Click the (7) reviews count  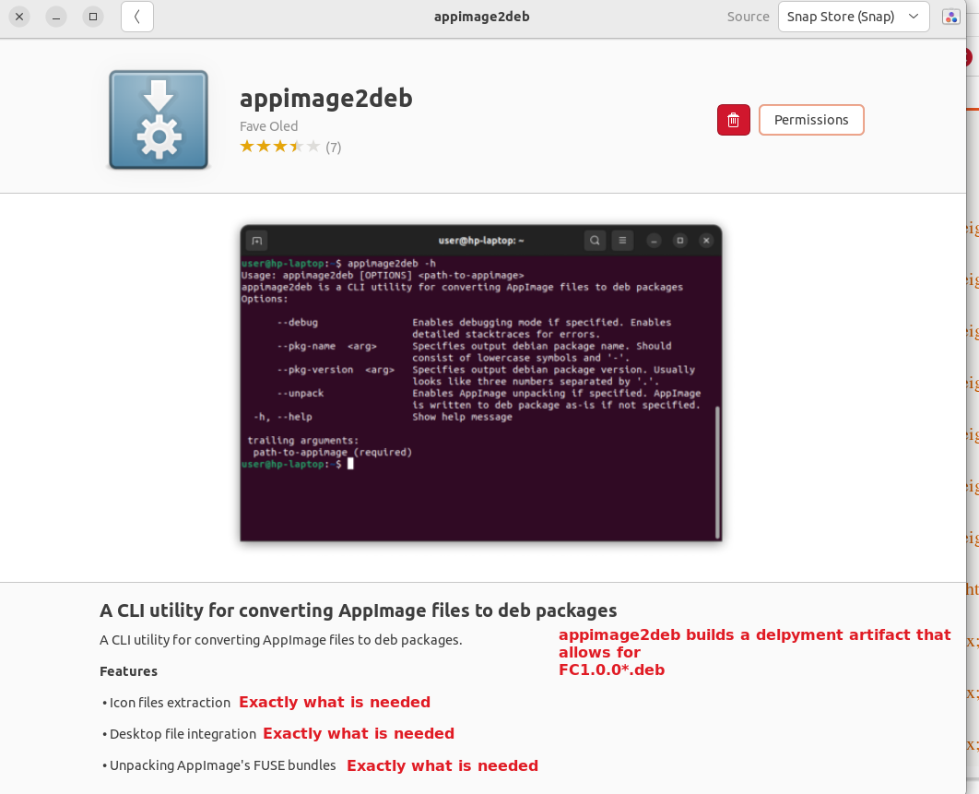(x=334, y=148)
